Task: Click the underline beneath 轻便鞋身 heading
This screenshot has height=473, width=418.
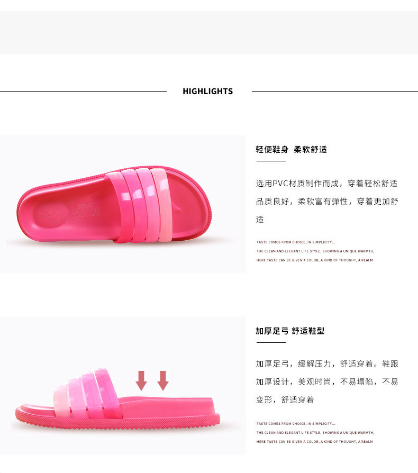Action: pos(271,161)
